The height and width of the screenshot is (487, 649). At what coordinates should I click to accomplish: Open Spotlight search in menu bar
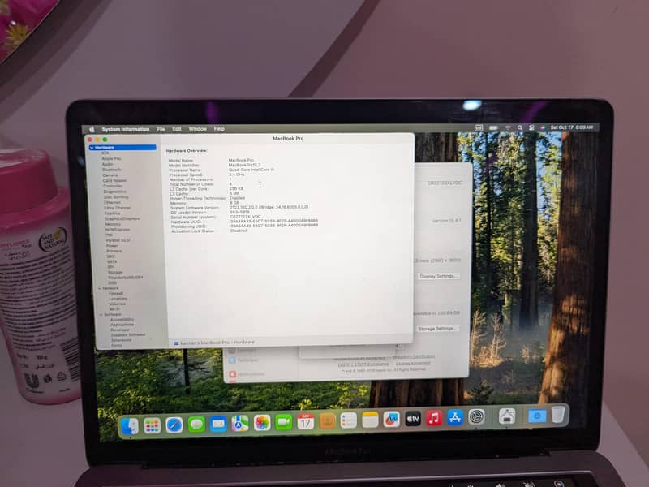pyautogui.click(x=519, y=128)
